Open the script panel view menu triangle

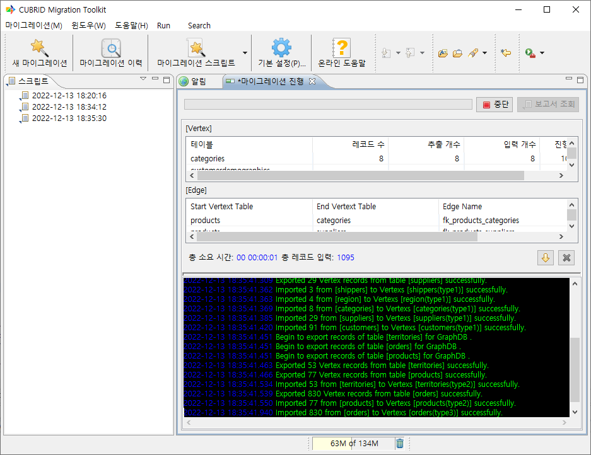tap(143, 79)
